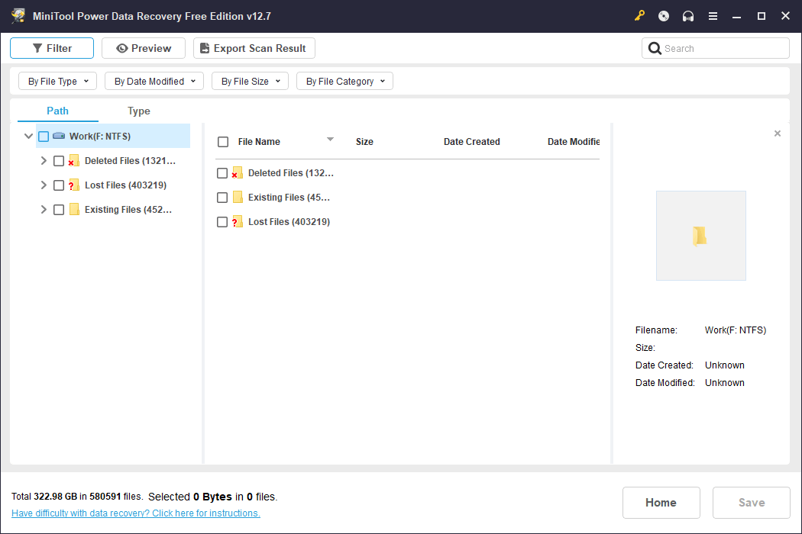Click Export Scan Result button
The image size is (802, 534).
tap(254, 48)
